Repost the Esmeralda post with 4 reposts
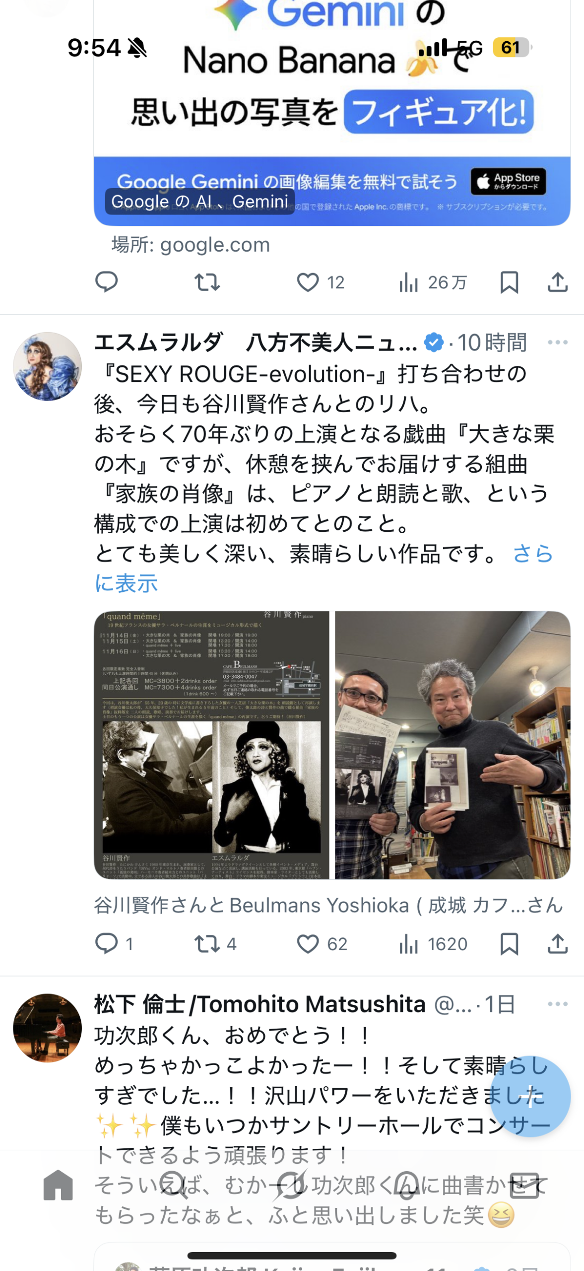 coord(215,943)
